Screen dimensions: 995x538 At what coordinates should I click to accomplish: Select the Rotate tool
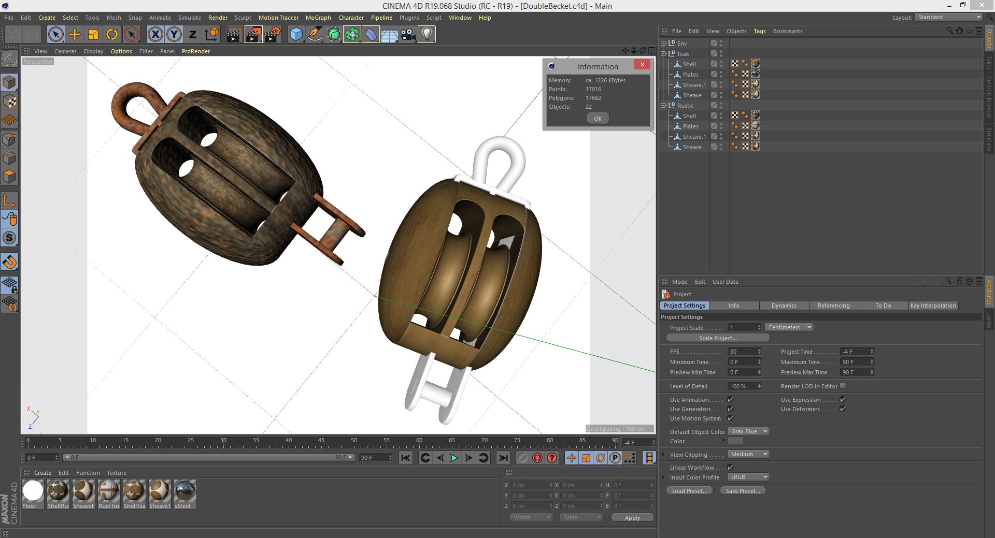pyautogui.click(x=112, y=35)
